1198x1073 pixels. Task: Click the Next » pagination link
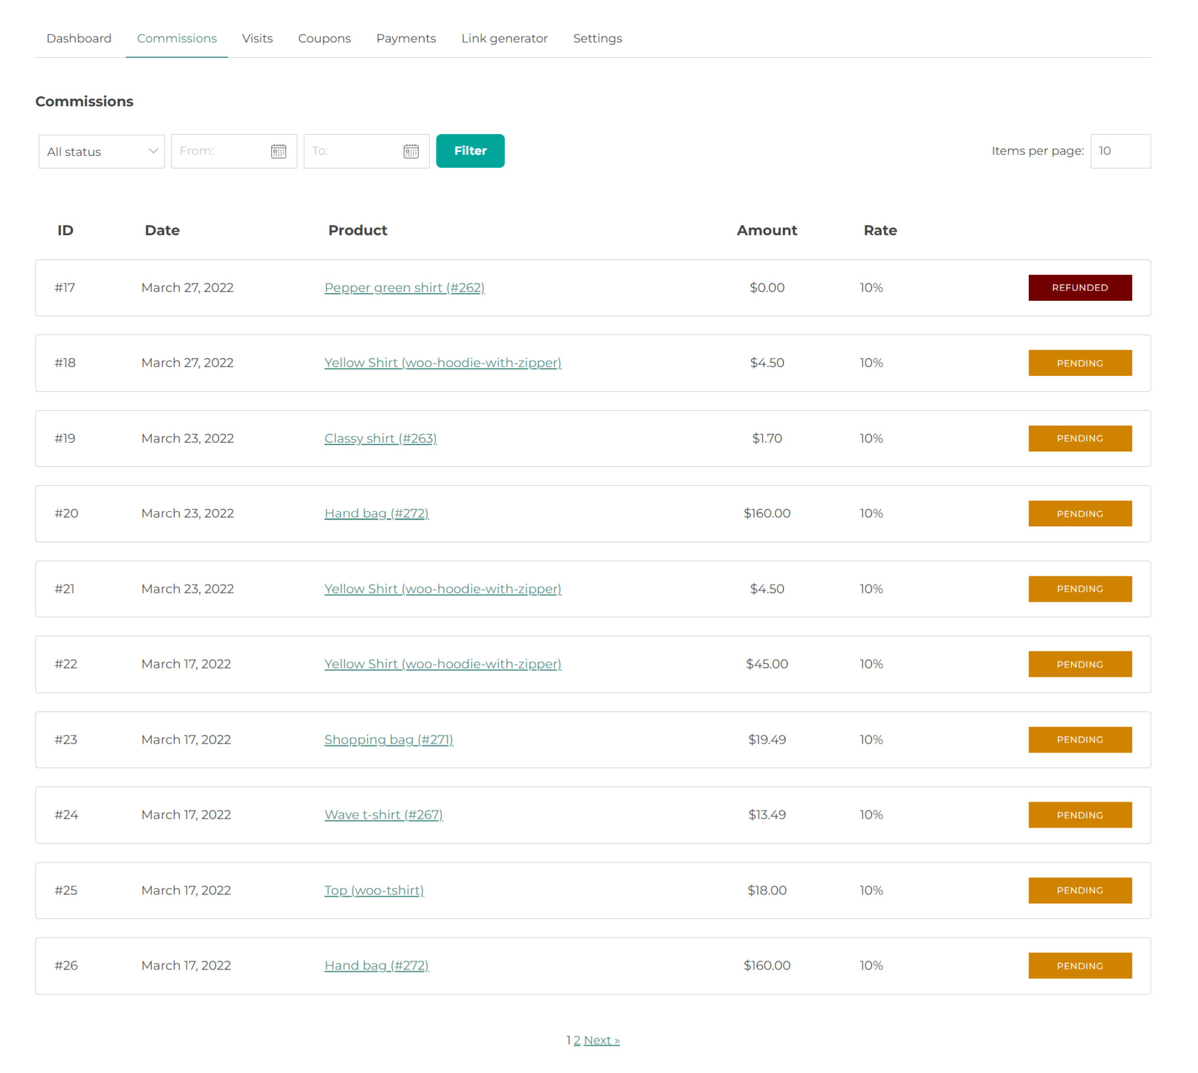point(601,1040)
